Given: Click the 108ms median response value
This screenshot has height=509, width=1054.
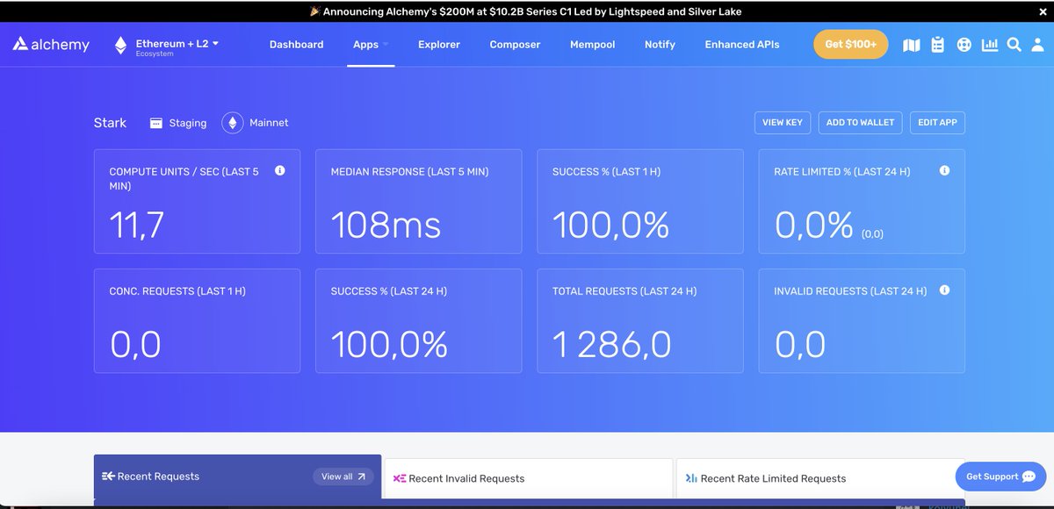Looking at the screenshot, I should click(x=386, y=226).
